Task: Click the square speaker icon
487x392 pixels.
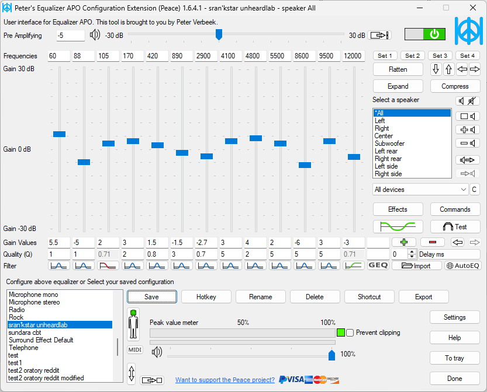Action: [x=468, y=116]
